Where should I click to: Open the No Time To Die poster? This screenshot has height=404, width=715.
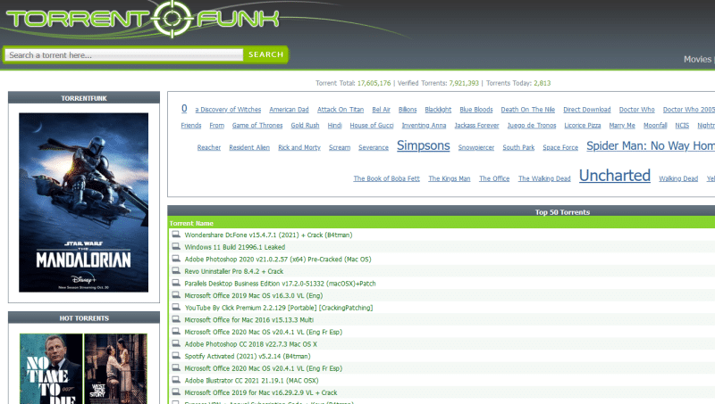(x=51, y=368)
